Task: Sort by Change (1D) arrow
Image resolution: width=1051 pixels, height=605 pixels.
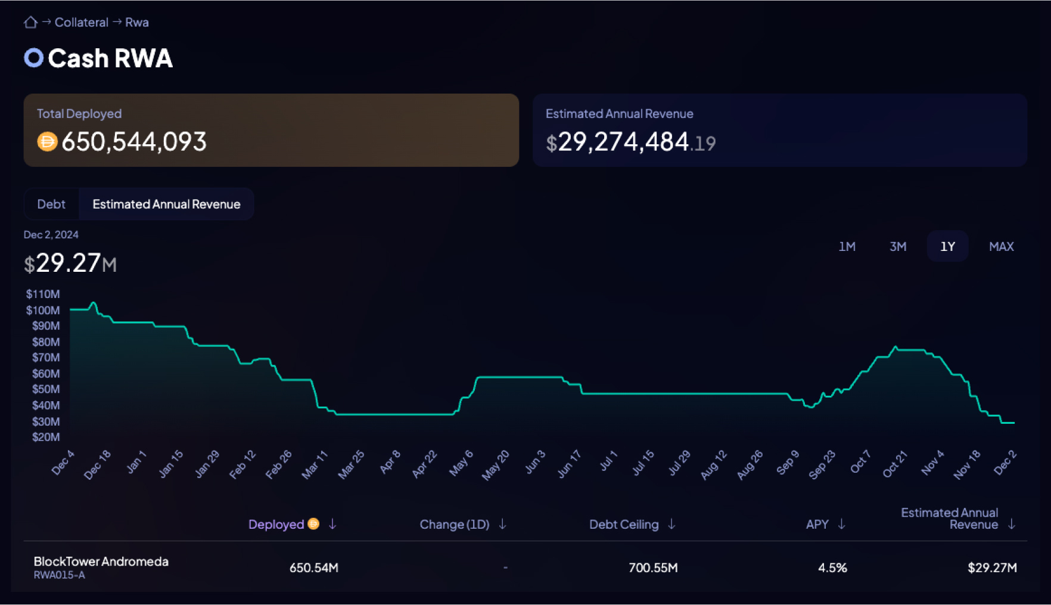Action: (x=502, y=524)
